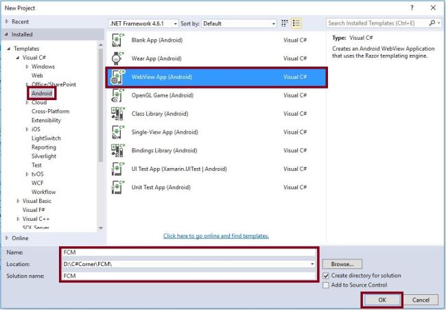Screen dimensions: 446x310
Task: Click the template tree scrollbar down arrow
Action: point(101,228)
